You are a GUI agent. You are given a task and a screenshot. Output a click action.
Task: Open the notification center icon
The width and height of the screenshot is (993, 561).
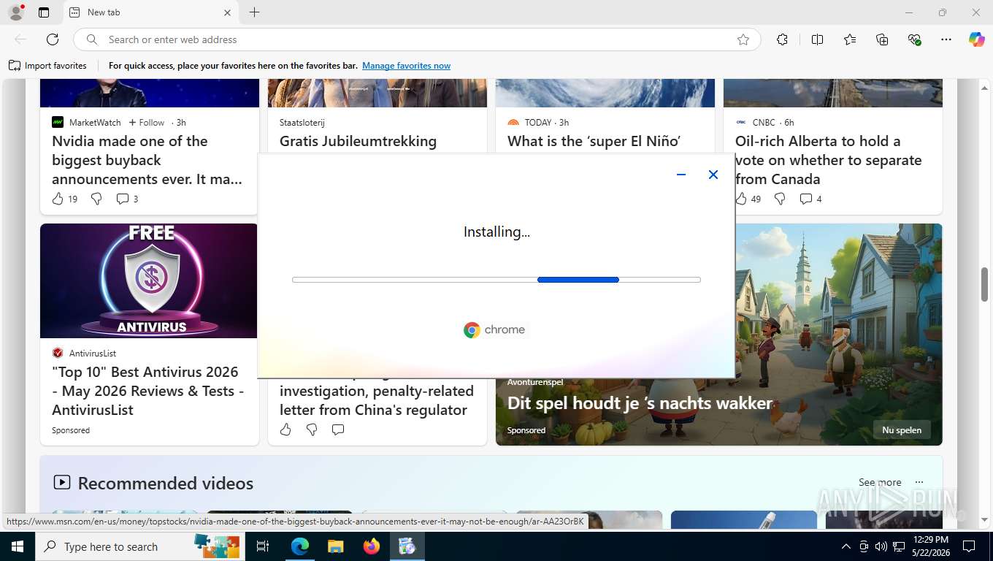coord(969,546)
